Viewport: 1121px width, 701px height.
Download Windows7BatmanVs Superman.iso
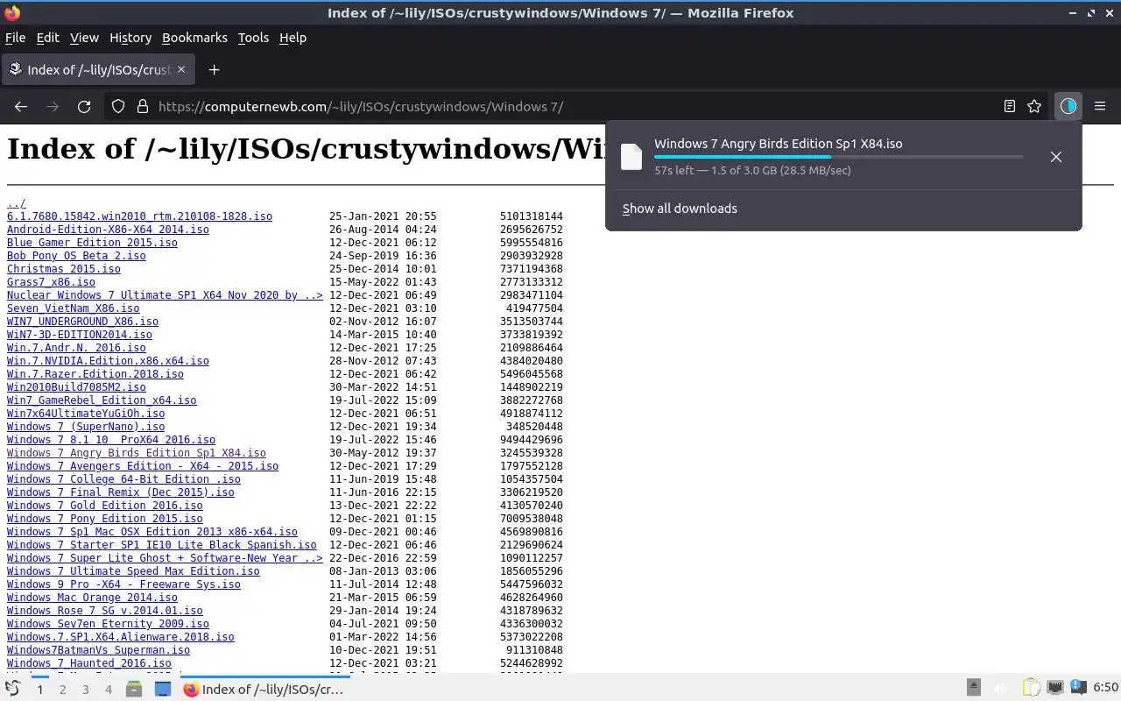coord(98,650)
